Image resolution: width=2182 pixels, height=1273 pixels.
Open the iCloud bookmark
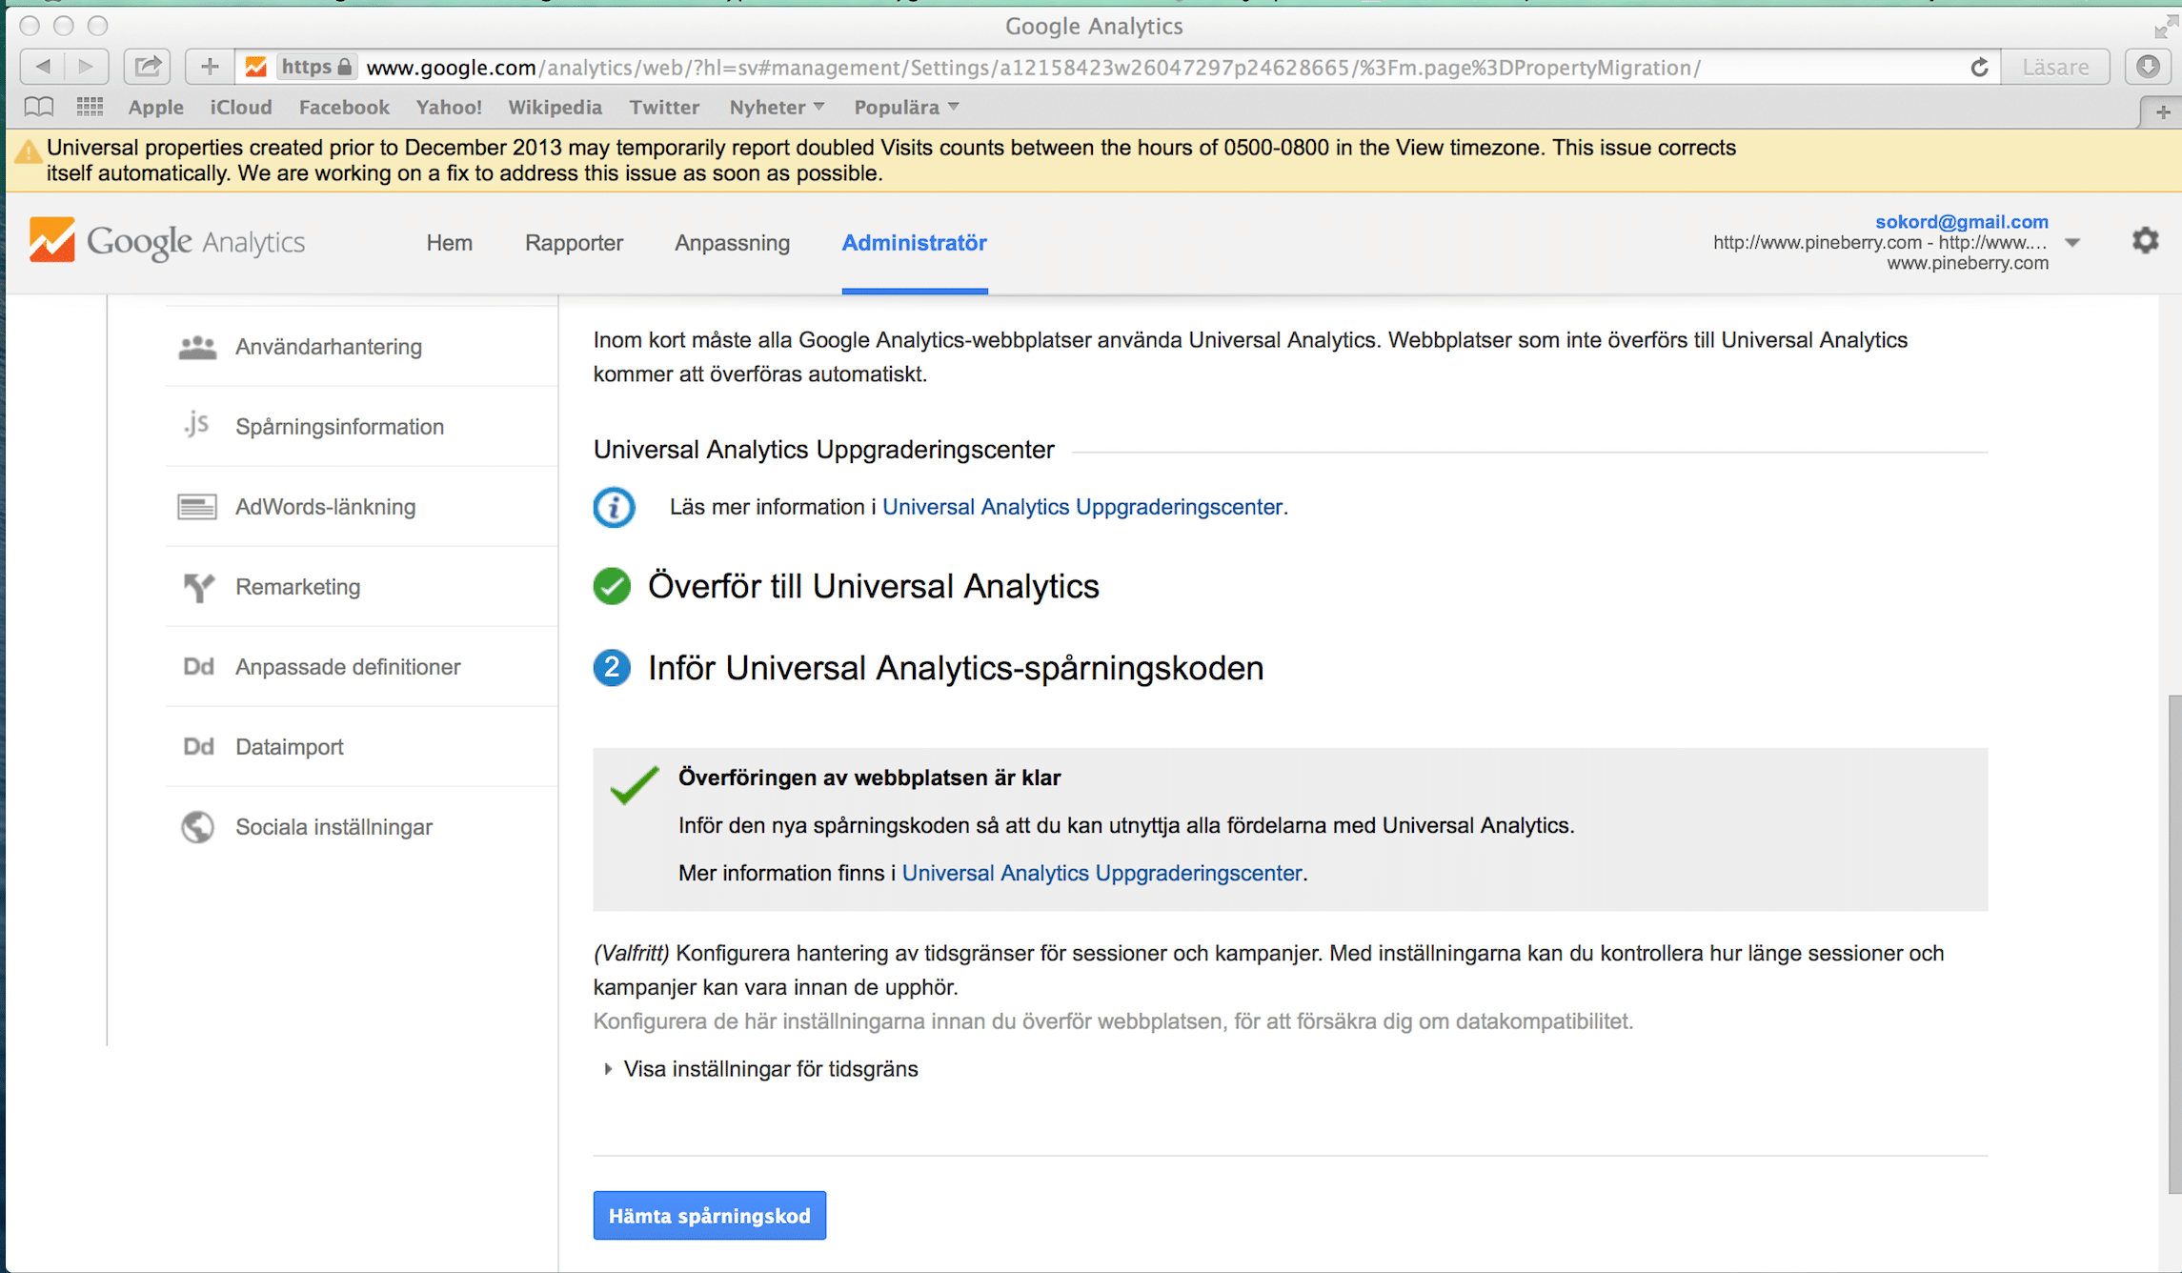pos(241,107)
